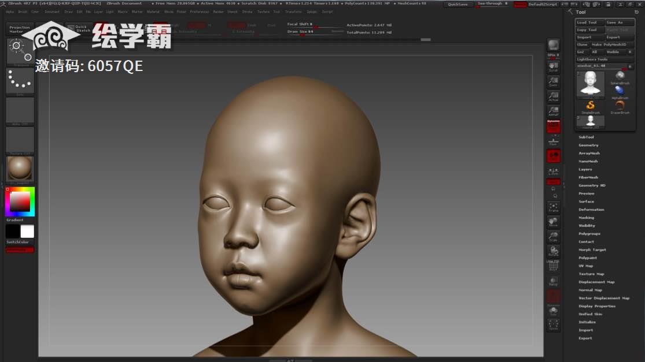This screenshot has height=362, width=645.
Task: Expand the Geometry section
Action: (x=589, y=145)
